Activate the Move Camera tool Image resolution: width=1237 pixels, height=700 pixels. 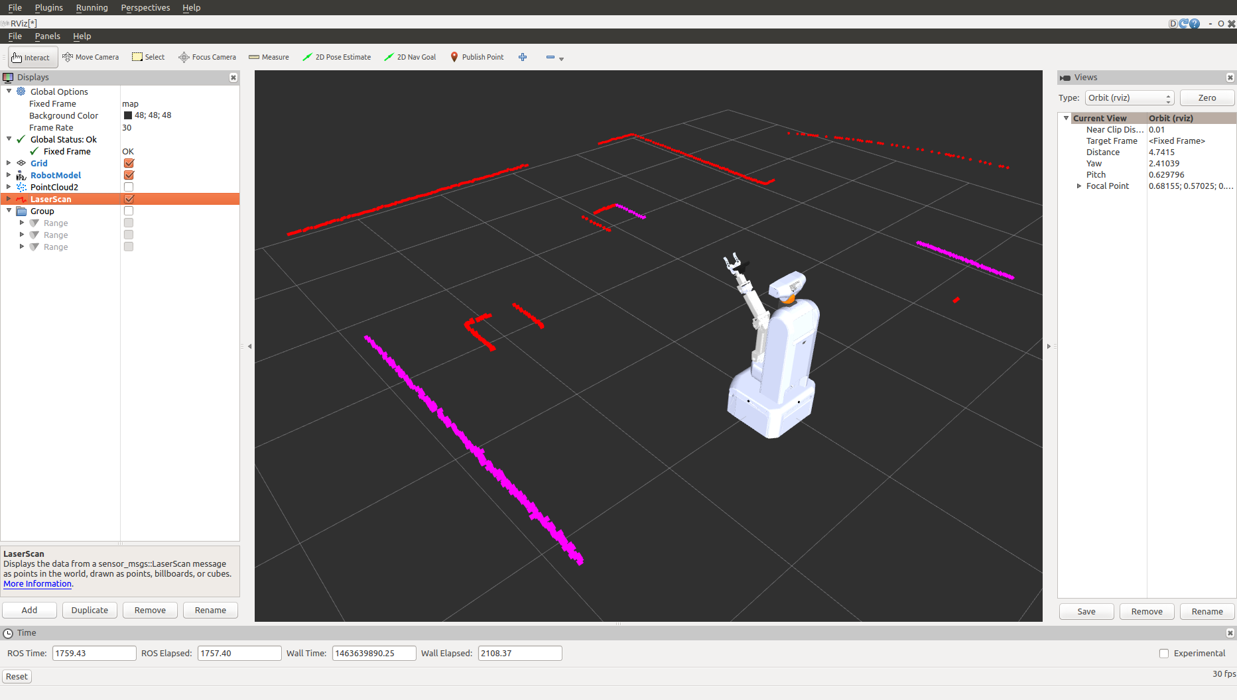pyautogui.click(x=90, y=58)
